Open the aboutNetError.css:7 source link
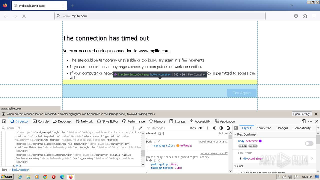 tap(213, 141)
